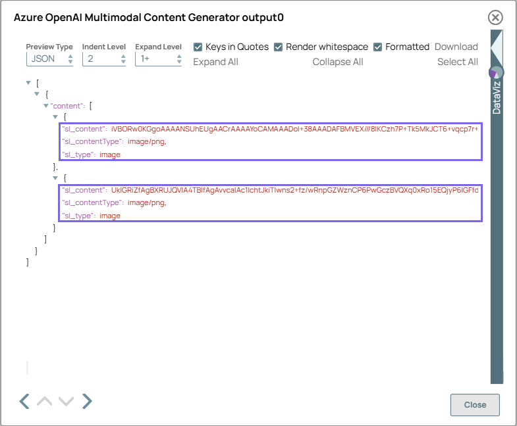
Task: Collapse the root array triangle
Action: click(28, 83)
